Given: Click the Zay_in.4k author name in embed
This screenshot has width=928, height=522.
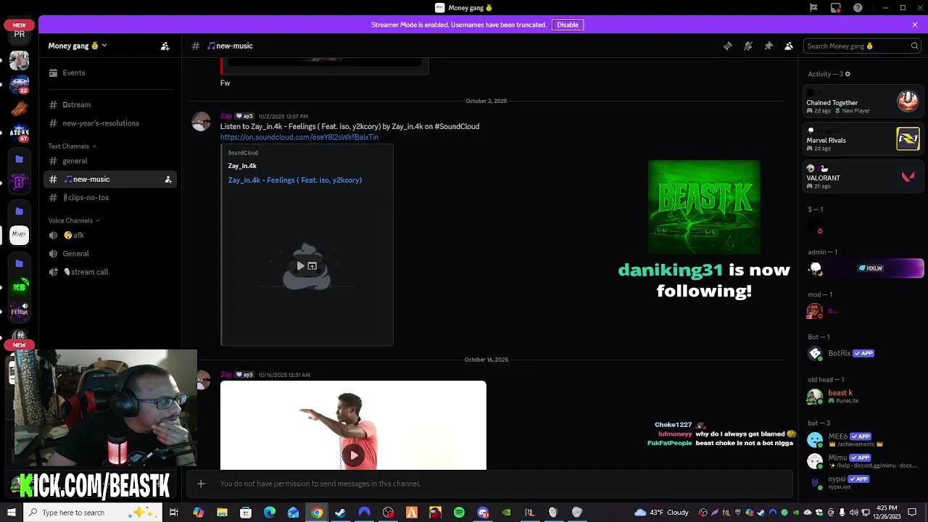Looking at the screenshot, I should pyautogui.click(x=242, y=166).
